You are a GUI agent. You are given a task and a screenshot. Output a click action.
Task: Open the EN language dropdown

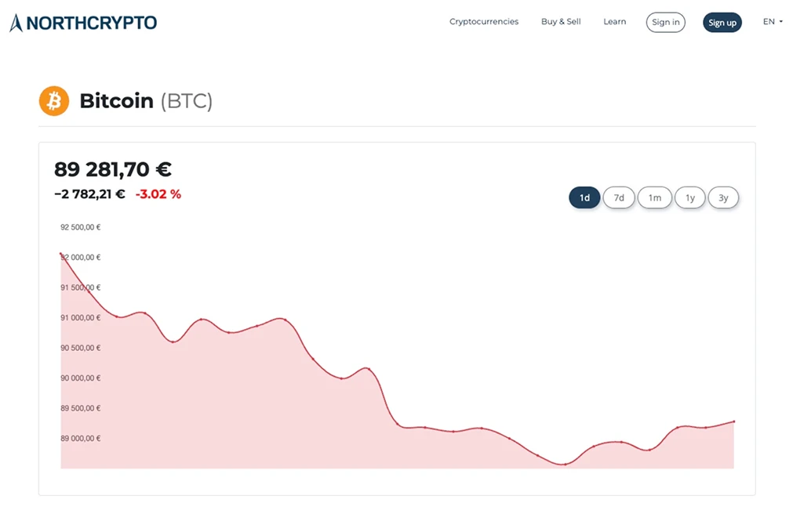[x=772, y=21]
